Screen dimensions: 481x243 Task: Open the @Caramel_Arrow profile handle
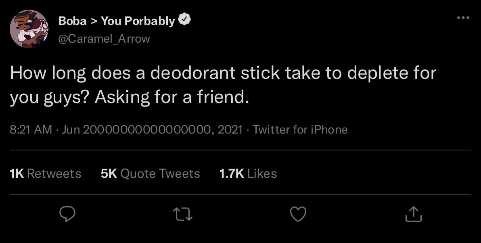click(104, 39)
